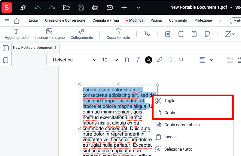Expand the quick access toolbar chevron
Screen dimensions: 241x156
139,8
